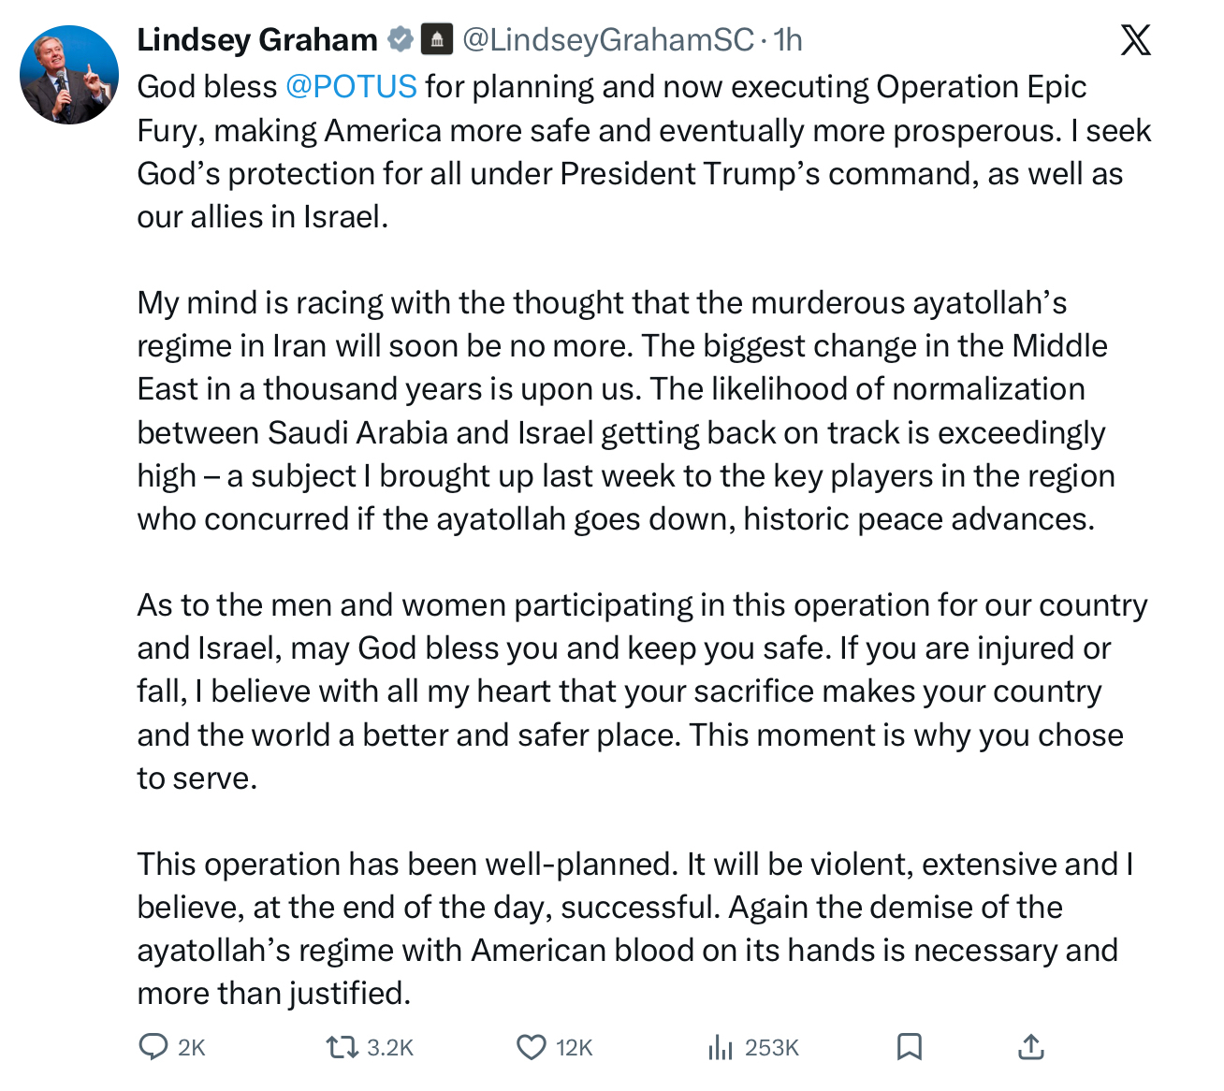1224x1091 pixels.
Task: Open Lindsey Graham's profile picture
Action: [69, 75]
